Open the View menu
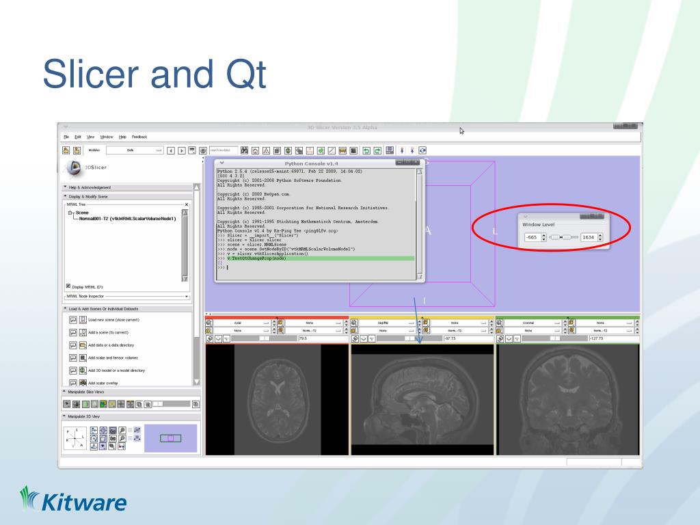Viewport: 700px width, 525px height. (x=91, y=137)
